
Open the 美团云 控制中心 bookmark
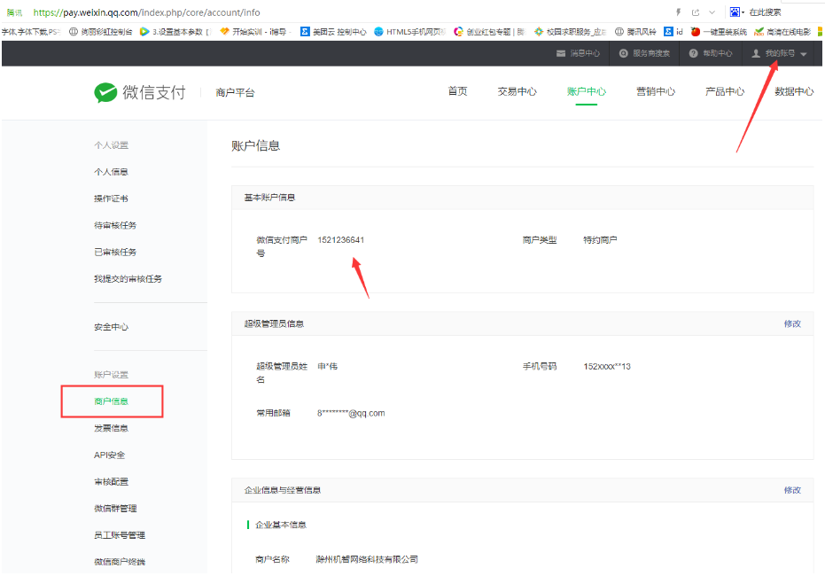[x=333, y=32]
